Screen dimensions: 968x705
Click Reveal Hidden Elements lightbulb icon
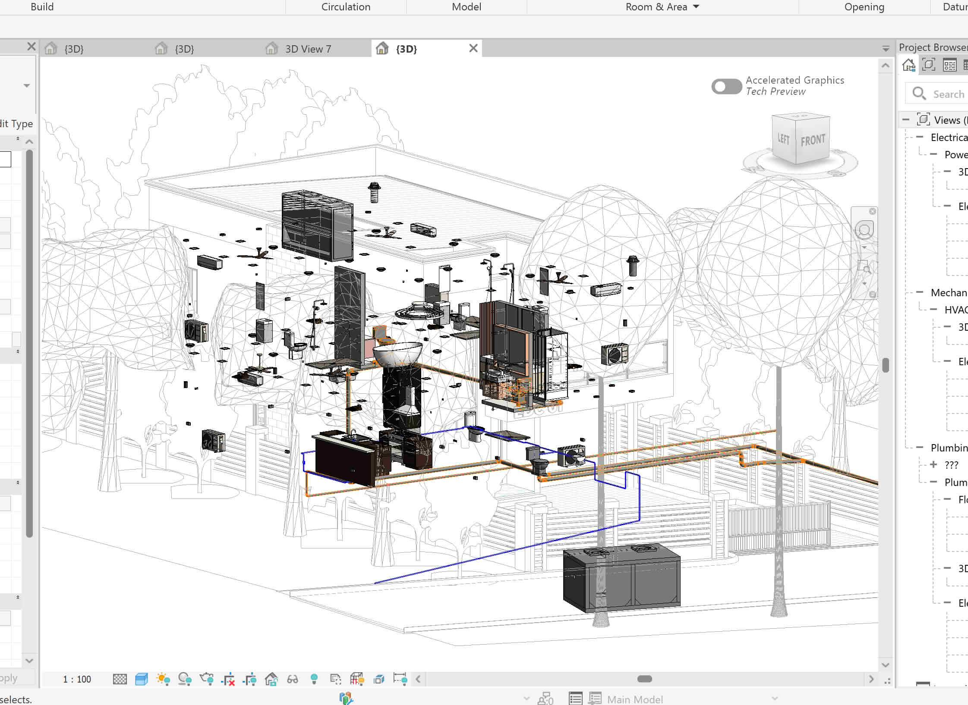pos(314,680)
